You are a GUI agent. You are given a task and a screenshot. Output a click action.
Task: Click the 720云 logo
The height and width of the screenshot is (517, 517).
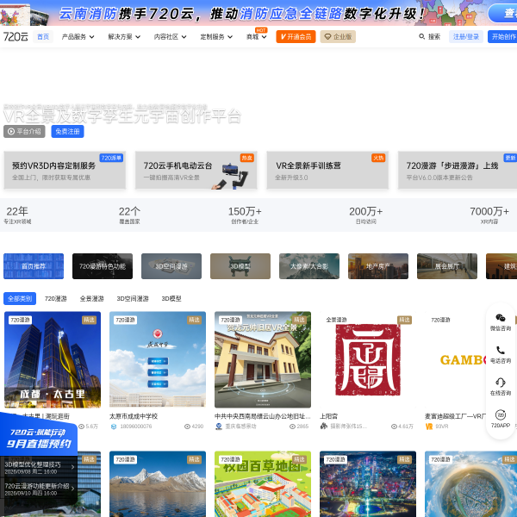click(x=16, y=36)
